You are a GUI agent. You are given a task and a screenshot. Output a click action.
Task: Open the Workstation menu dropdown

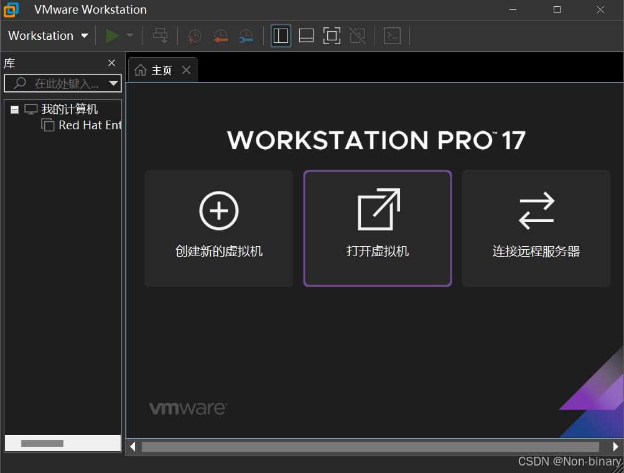click(48, 36)
